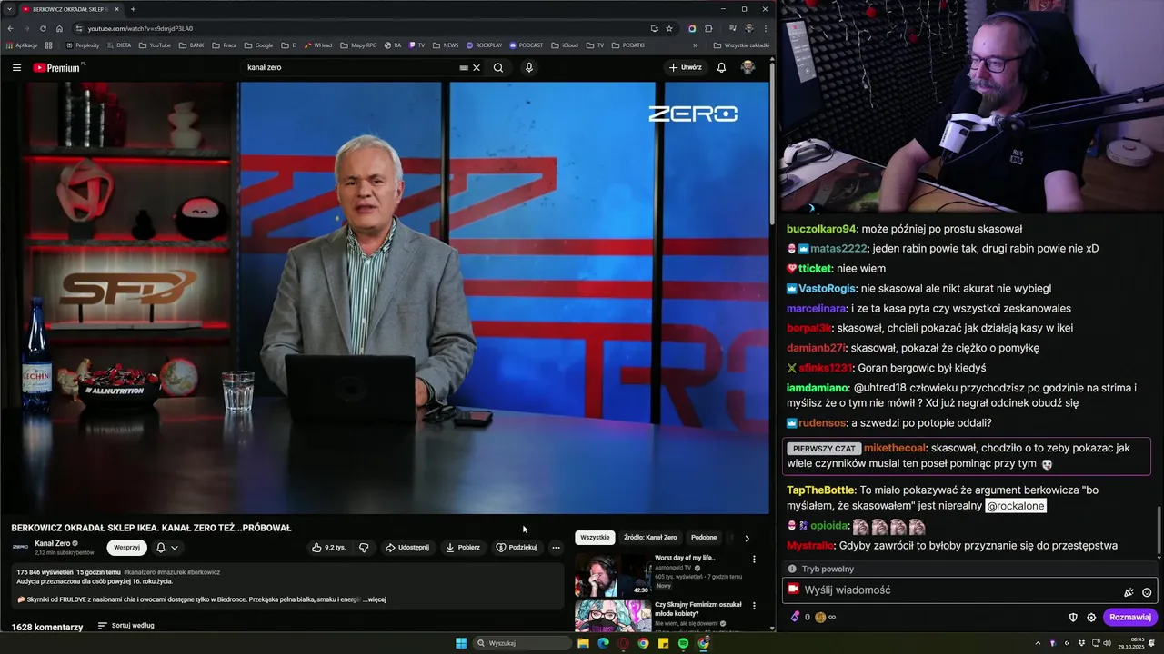Send thanks via Podziękuj button
The height and width of the screenshot is (654, 1164).
pyautogui.click(x=517, y=548)
